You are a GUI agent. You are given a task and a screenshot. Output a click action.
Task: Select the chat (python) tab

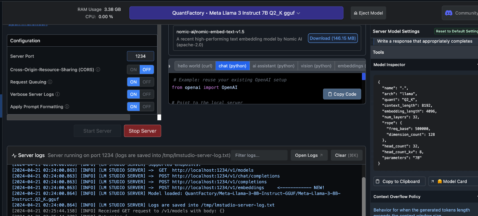coord(233,66)
